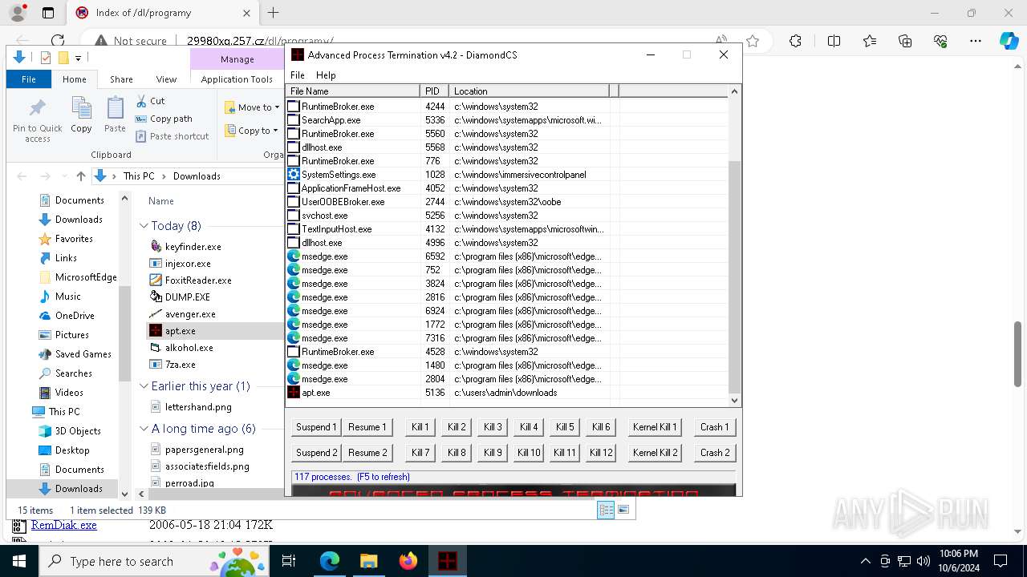This screenshot has width=1027, height=577.
Task: Click msedge.exe icon with PID 6592
Action: (294, 256)
